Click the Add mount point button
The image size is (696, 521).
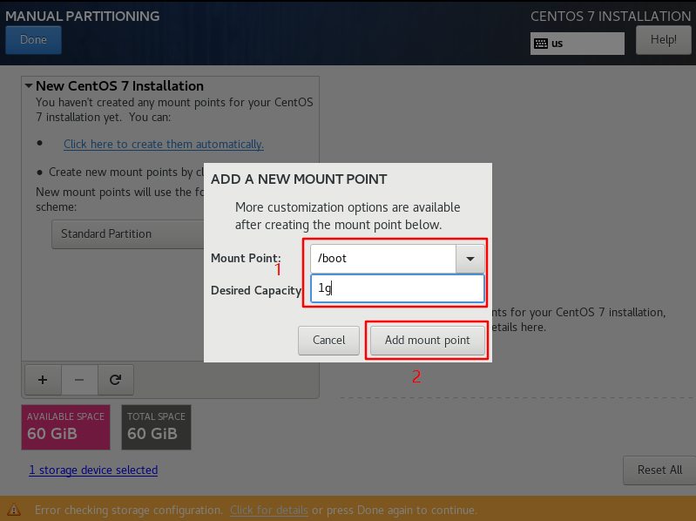[x=428, y=341]
